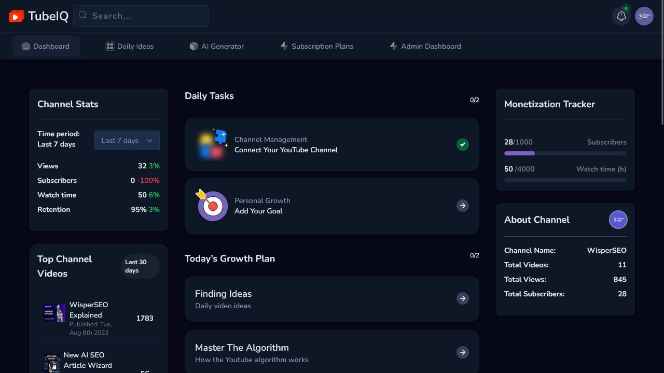664x373 pixels.
Task: Open the Last 30 days period selector
Action: tap(140, 266)
